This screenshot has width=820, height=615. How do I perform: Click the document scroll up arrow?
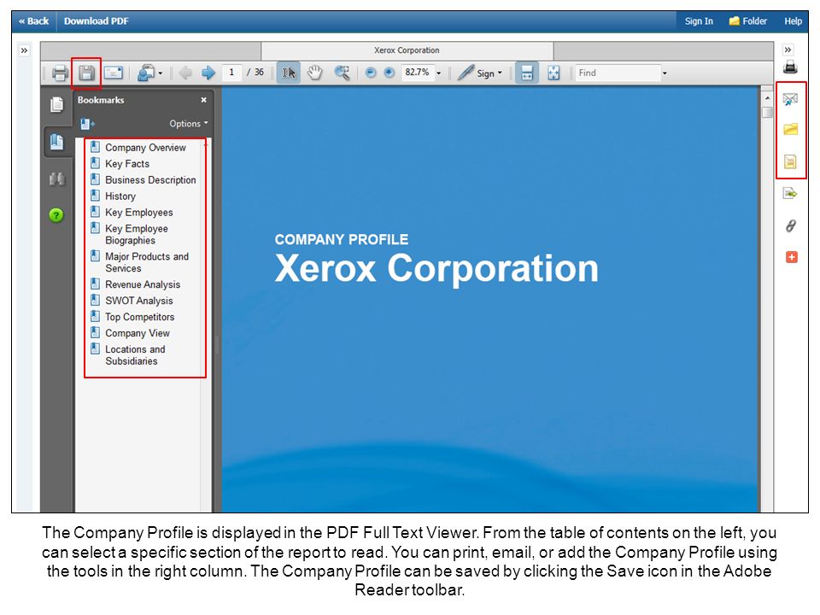[x=767, y=99]
